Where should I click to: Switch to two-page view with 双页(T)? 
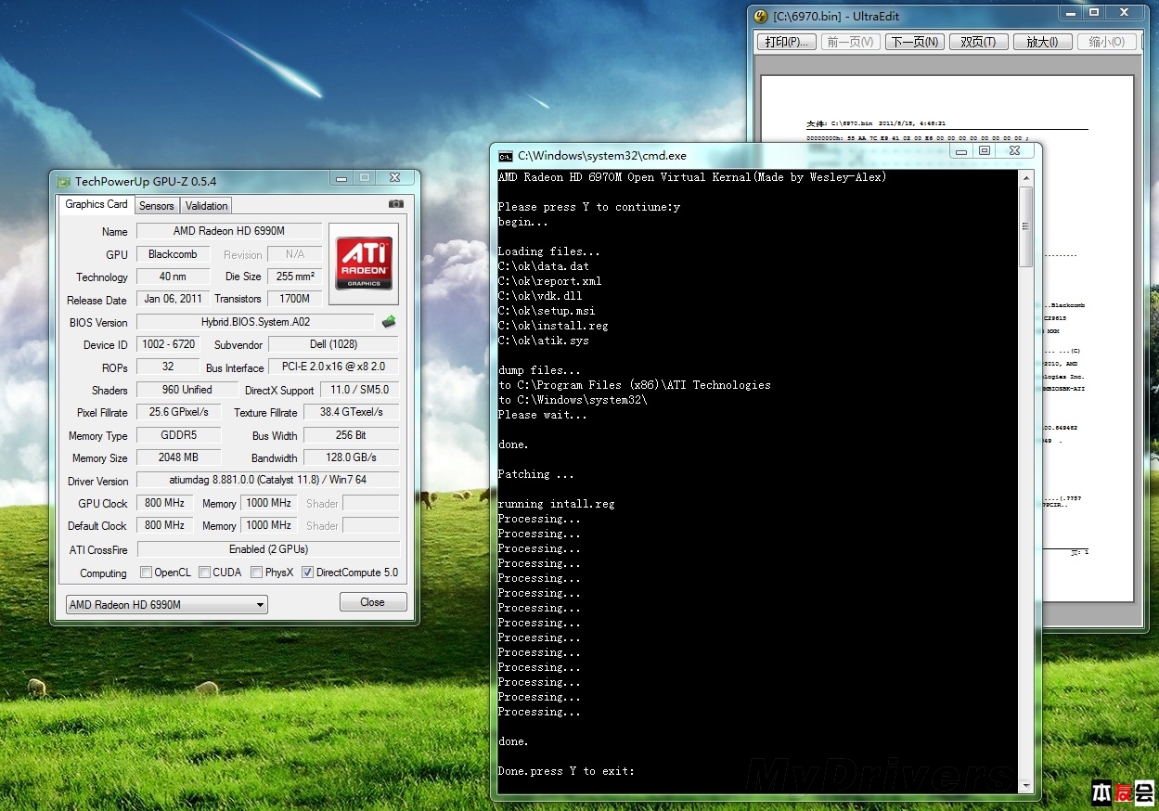[978, 41]
